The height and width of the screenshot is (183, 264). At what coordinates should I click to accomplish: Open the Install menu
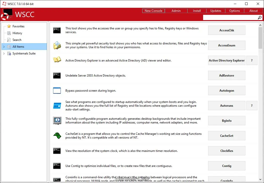coord(197,11)
